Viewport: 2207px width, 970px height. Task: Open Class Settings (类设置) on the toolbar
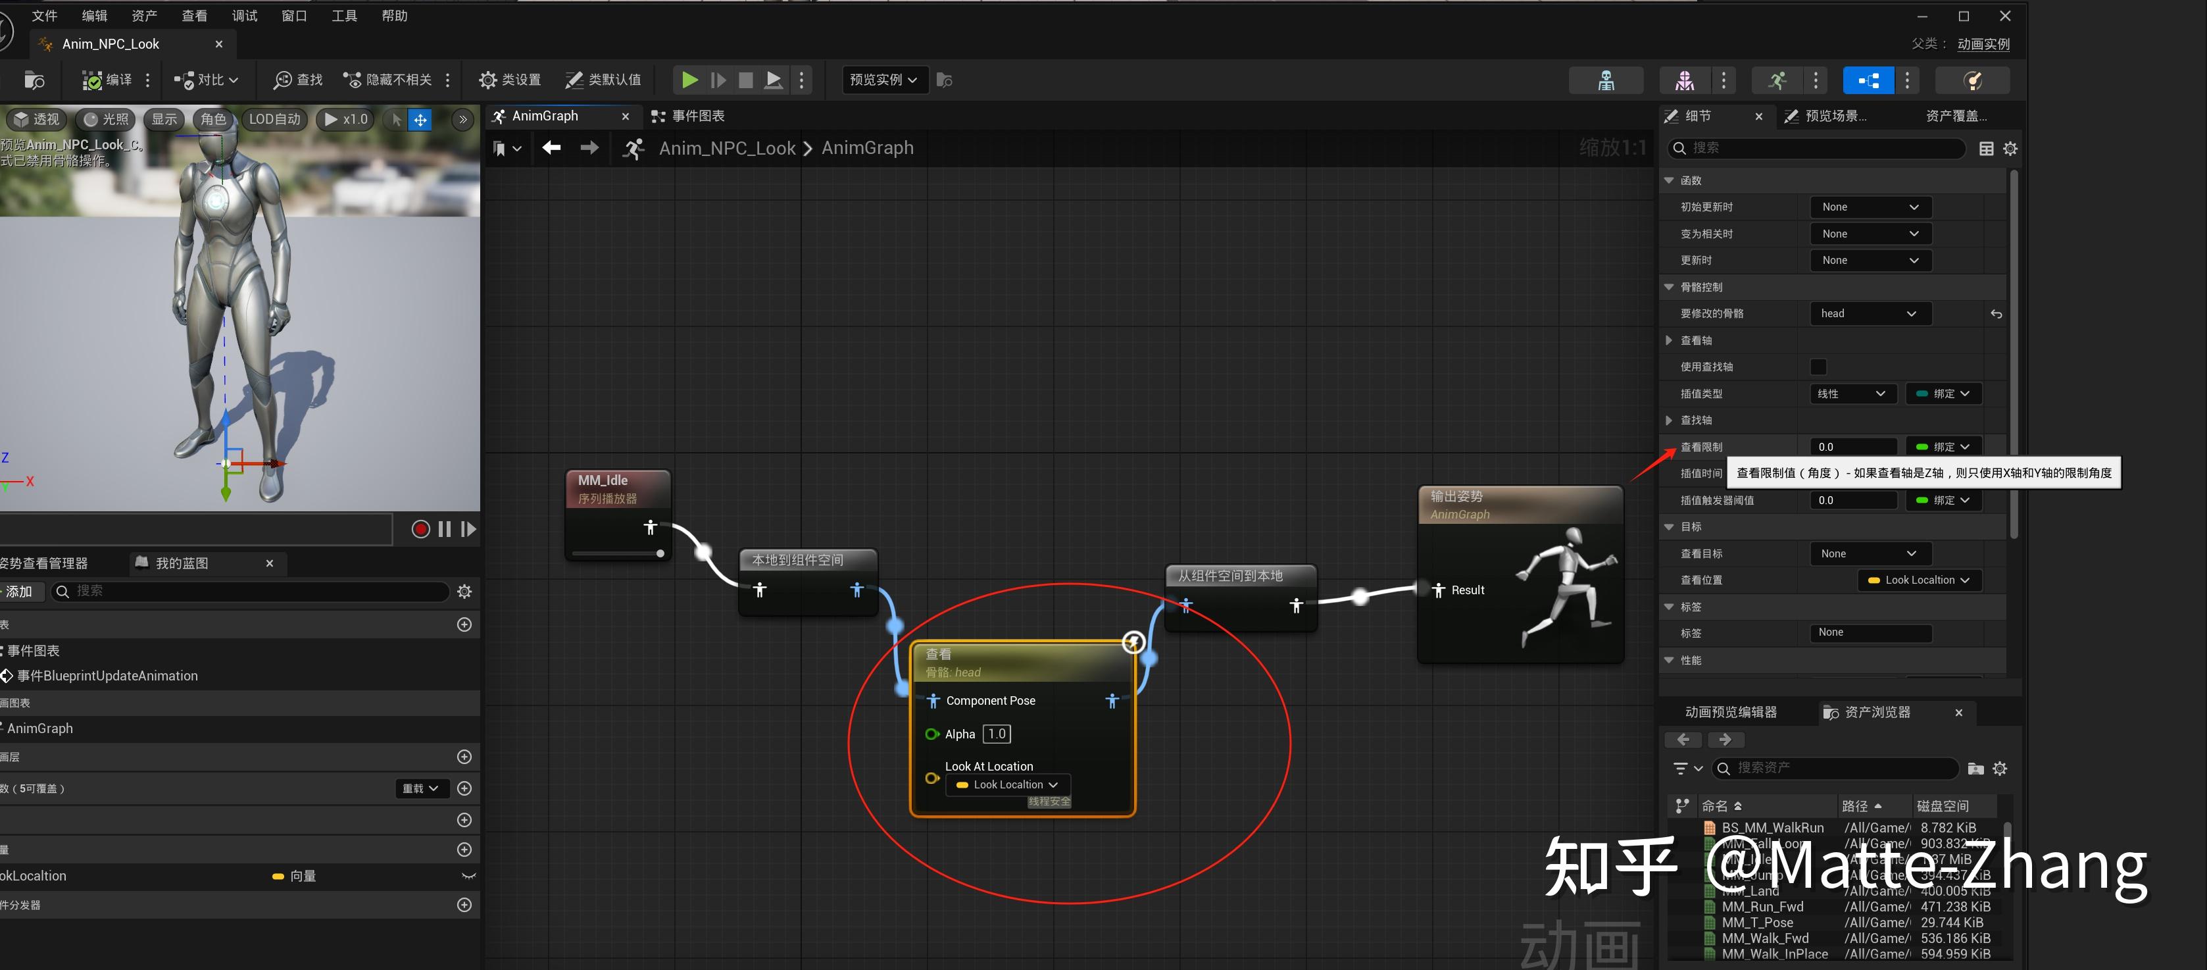coord(510,79)
